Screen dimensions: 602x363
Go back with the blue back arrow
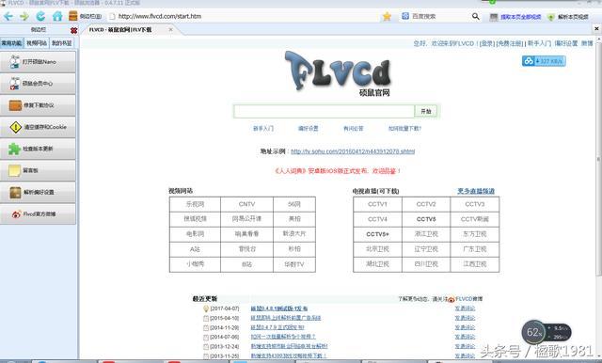pyautogui.click(x=8, y=16)
